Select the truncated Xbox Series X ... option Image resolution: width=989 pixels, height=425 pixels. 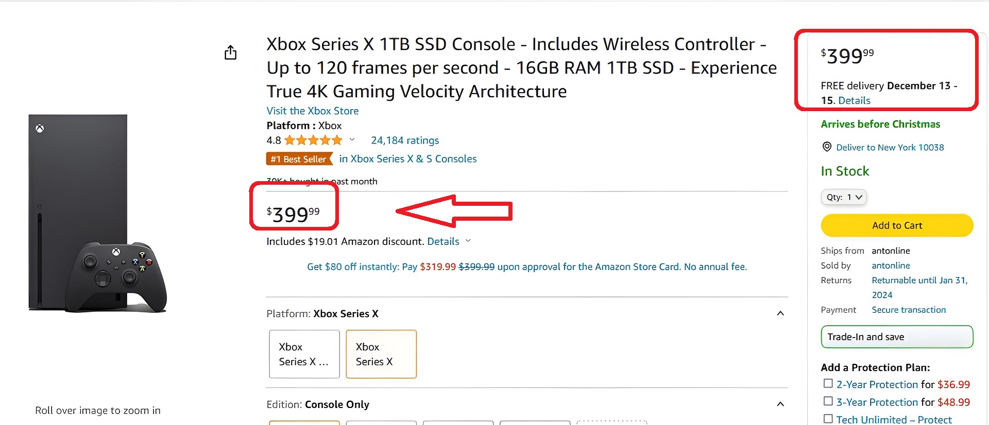pyautogui.click(x=304, y=354)
